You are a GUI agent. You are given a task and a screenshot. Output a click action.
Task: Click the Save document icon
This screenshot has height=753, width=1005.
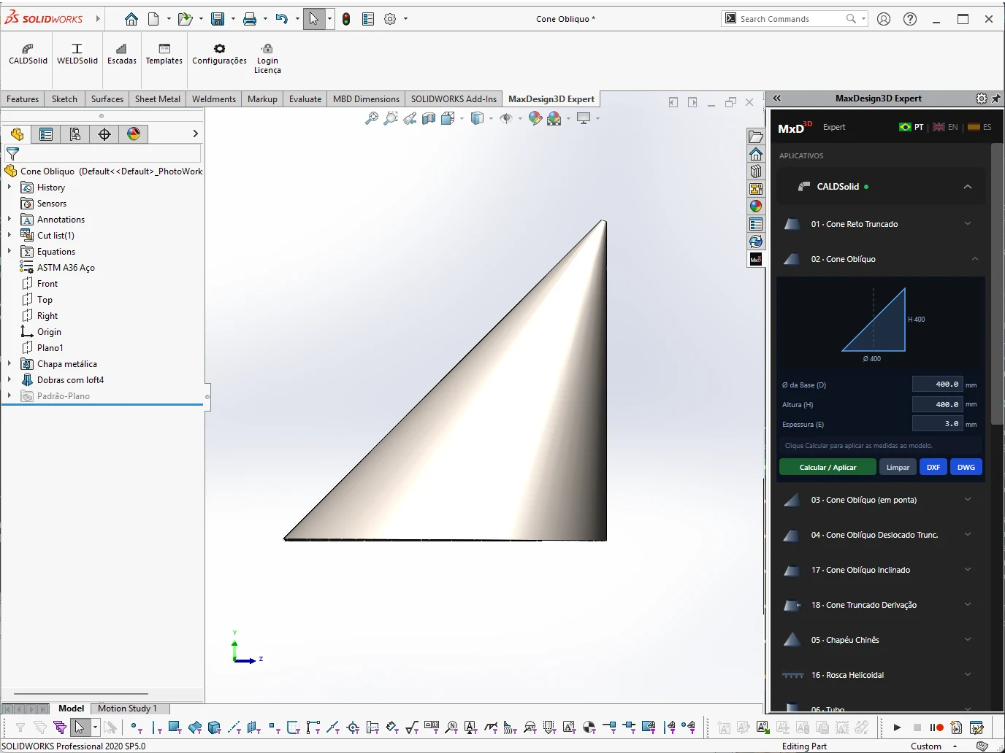click(218, 19)
